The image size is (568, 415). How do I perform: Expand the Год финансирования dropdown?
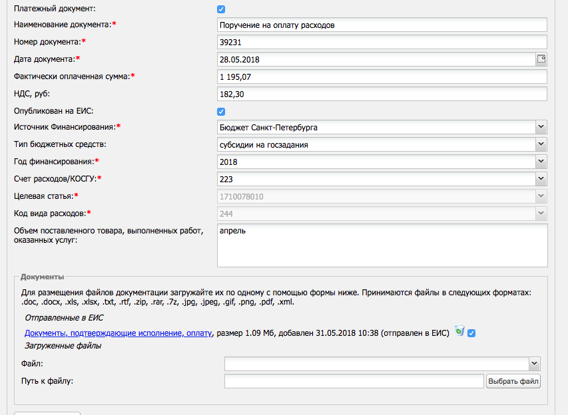pos(541,162)
